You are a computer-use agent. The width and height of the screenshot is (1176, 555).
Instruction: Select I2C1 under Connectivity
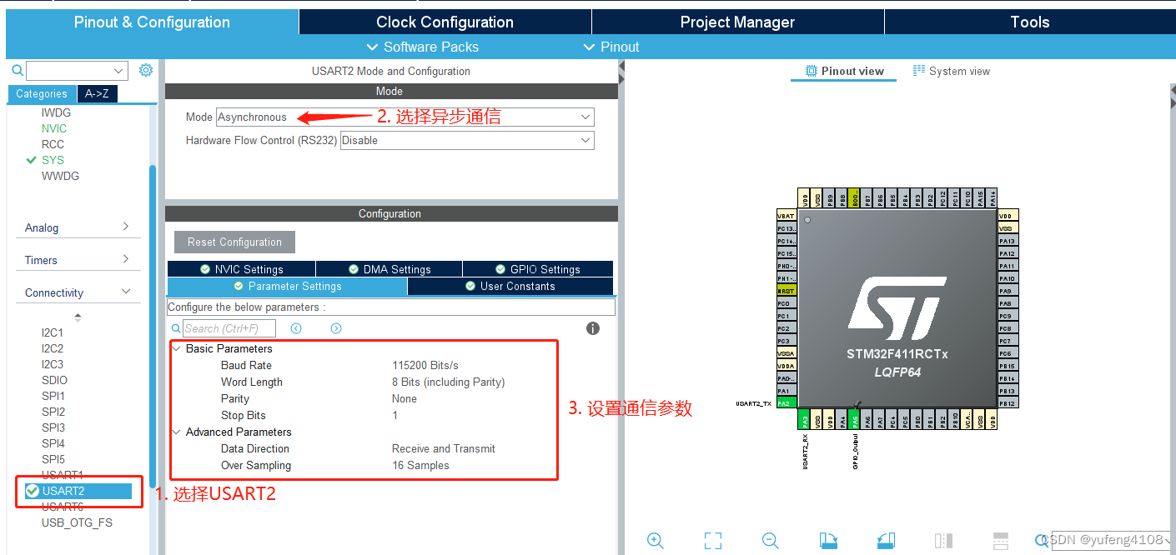pyautogui.click(x=53, y=332)
